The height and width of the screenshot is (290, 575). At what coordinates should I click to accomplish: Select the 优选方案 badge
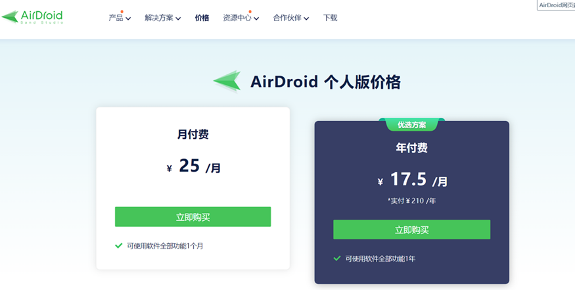(412, 125)
